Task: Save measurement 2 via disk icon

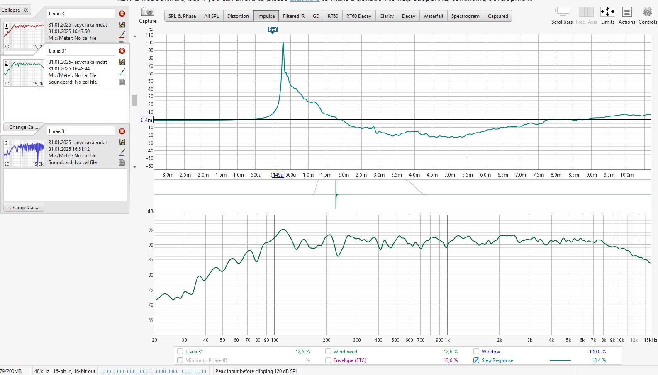Action: (122, 62)
